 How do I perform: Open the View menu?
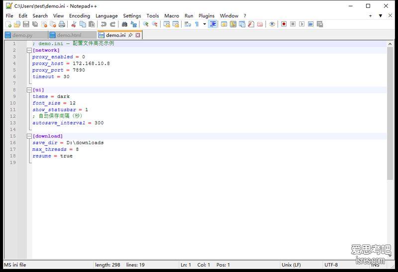click(58, 16)
